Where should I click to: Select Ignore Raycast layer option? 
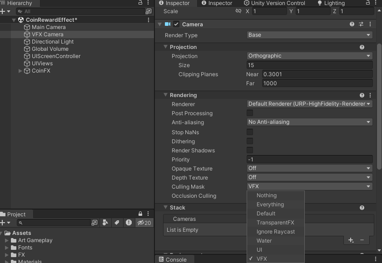click(x=276, y=232)
